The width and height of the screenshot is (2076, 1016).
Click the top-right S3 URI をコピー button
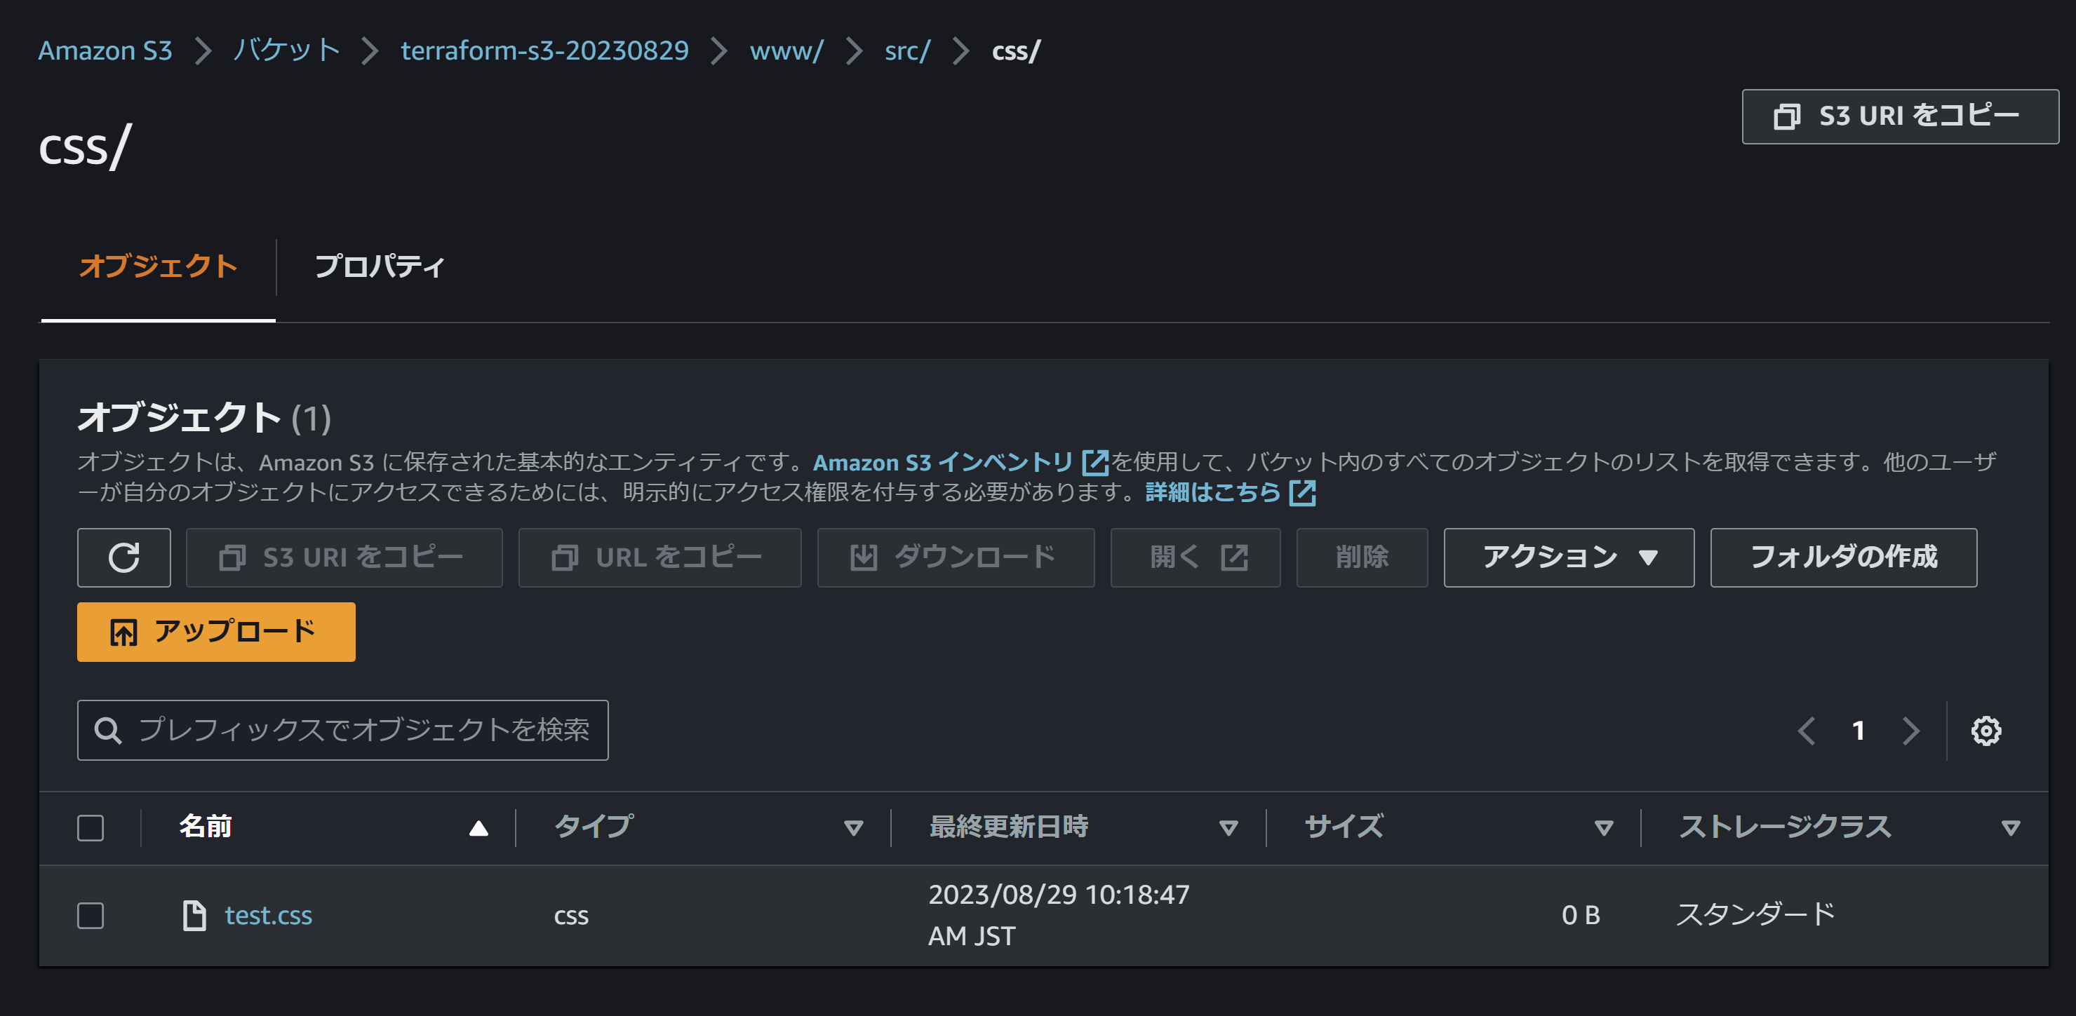pos(1899,117)
